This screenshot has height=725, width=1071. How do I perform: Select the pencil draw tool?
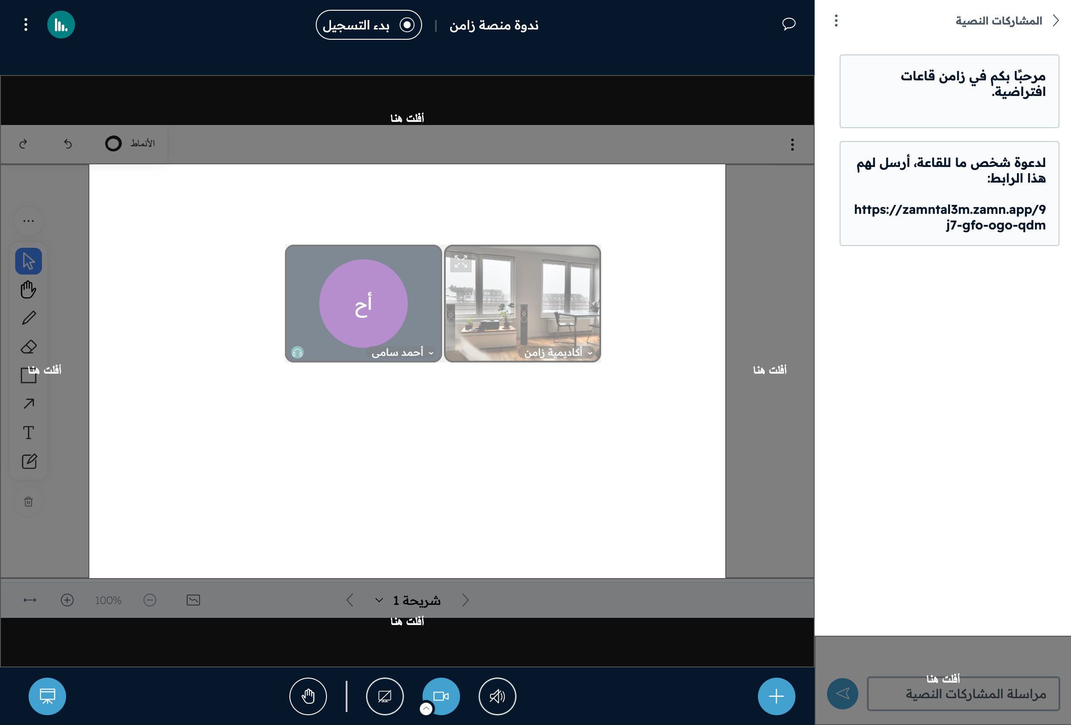pos(29,318)
